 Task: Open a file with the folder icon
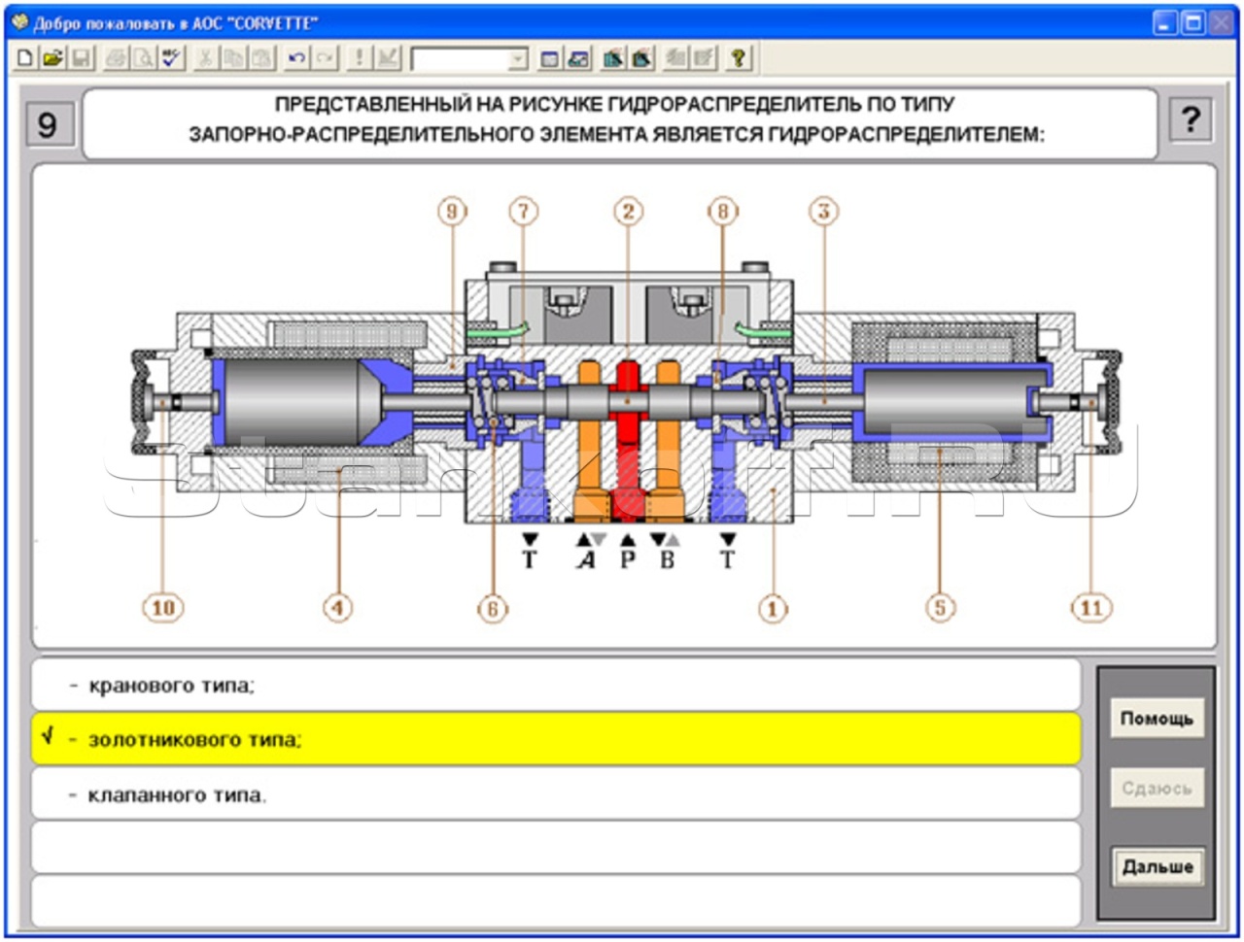[53, 59]
